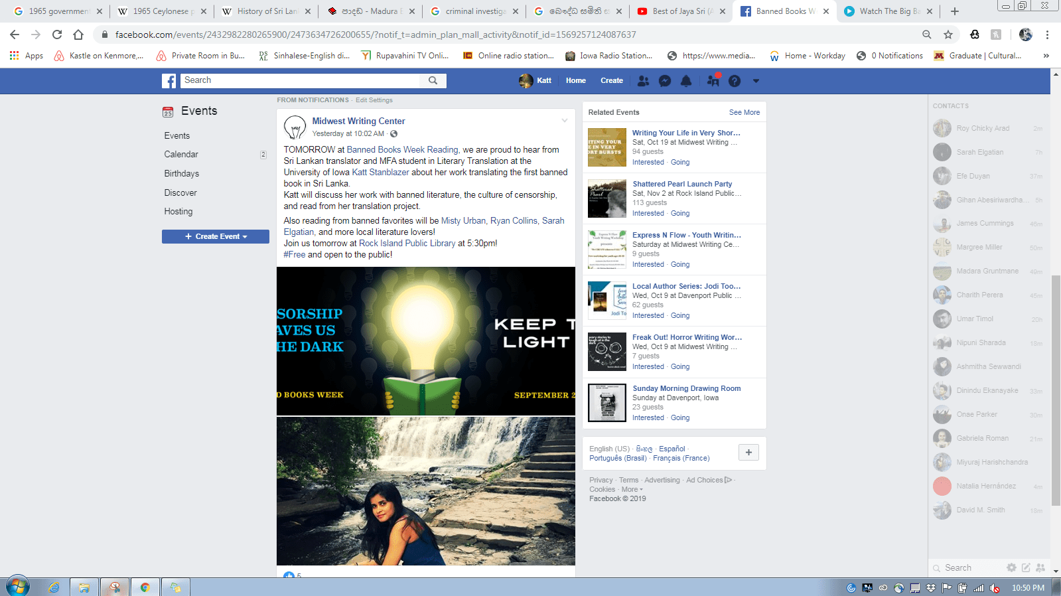The height and width of the screenshot is (596, 1061).
Task: Click the Facebook logo icon
Action: tap(169, 81)
